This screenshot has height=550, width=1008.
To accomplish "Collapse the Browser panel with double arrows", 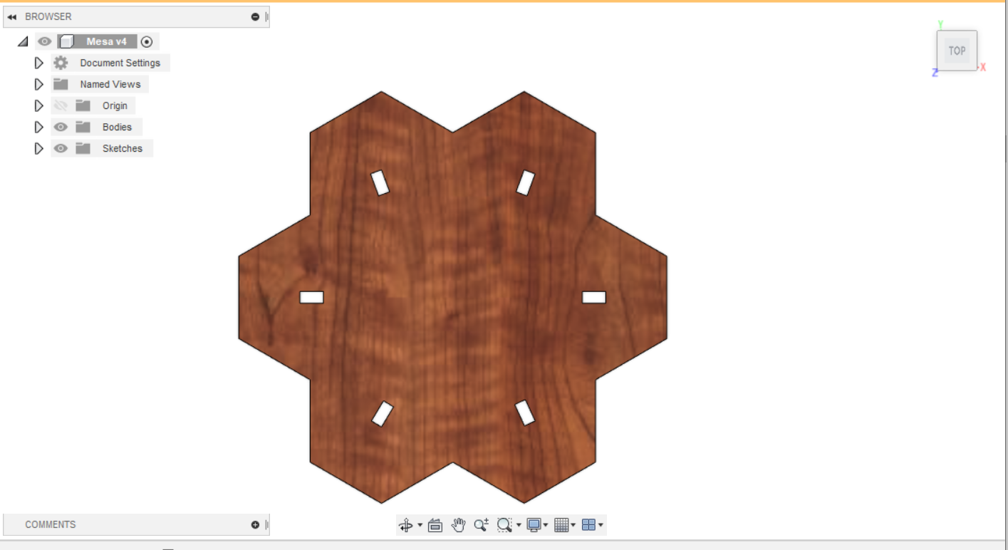I will coord(12,16).
